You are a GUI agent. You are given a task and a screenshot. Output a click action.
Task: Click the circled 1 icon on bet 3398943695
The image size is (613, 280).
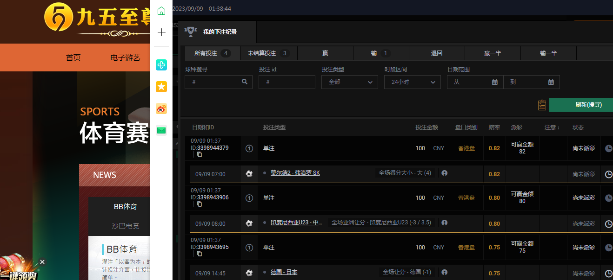click(x=249, y=248)
